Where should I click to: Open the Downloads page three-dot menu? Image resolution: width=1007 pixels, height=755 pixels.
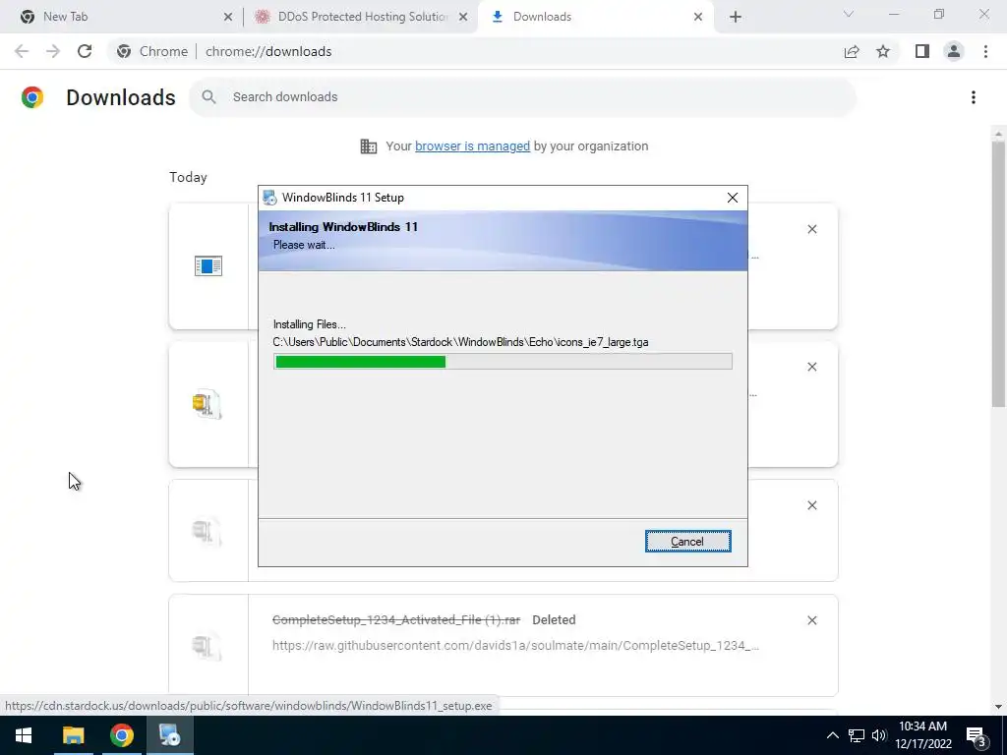coord(974,97)
